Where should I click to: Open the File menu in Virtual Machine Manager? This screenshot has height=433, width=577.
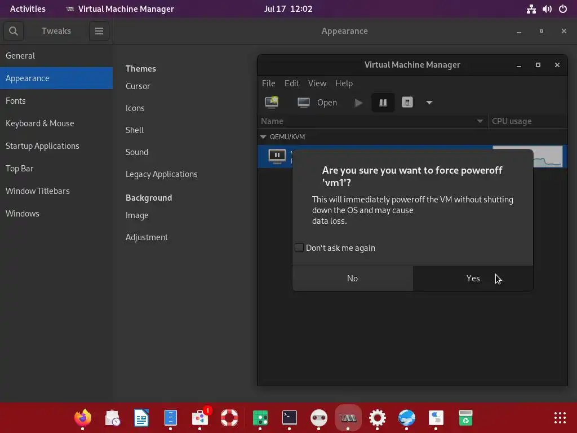coord(269,83)
